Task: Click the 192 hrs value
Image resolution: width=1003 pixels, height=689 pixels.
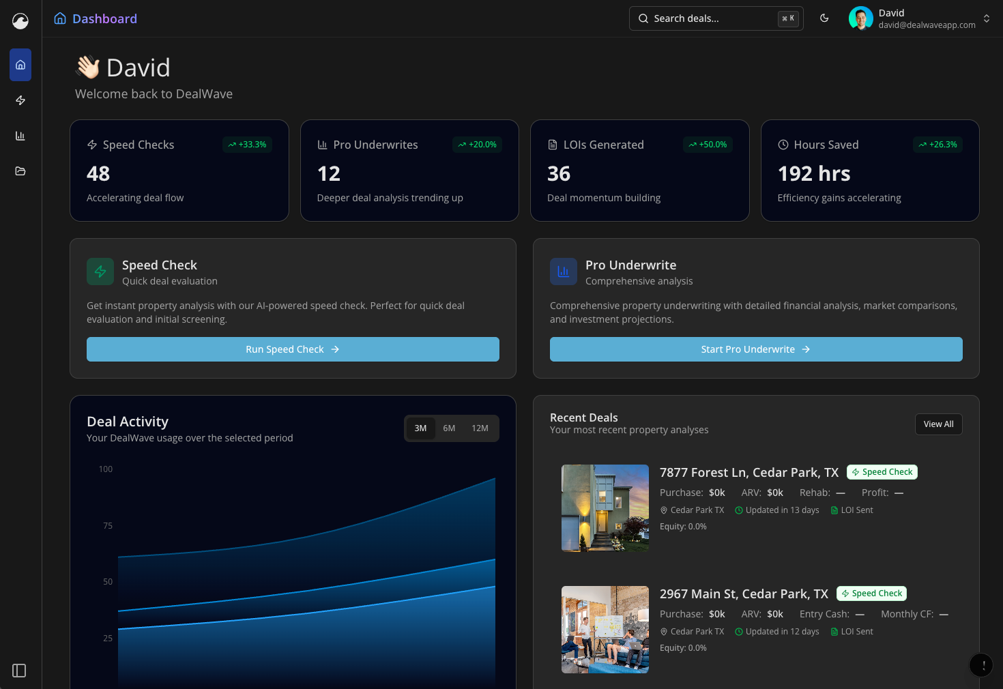Action: click(814, 174)
